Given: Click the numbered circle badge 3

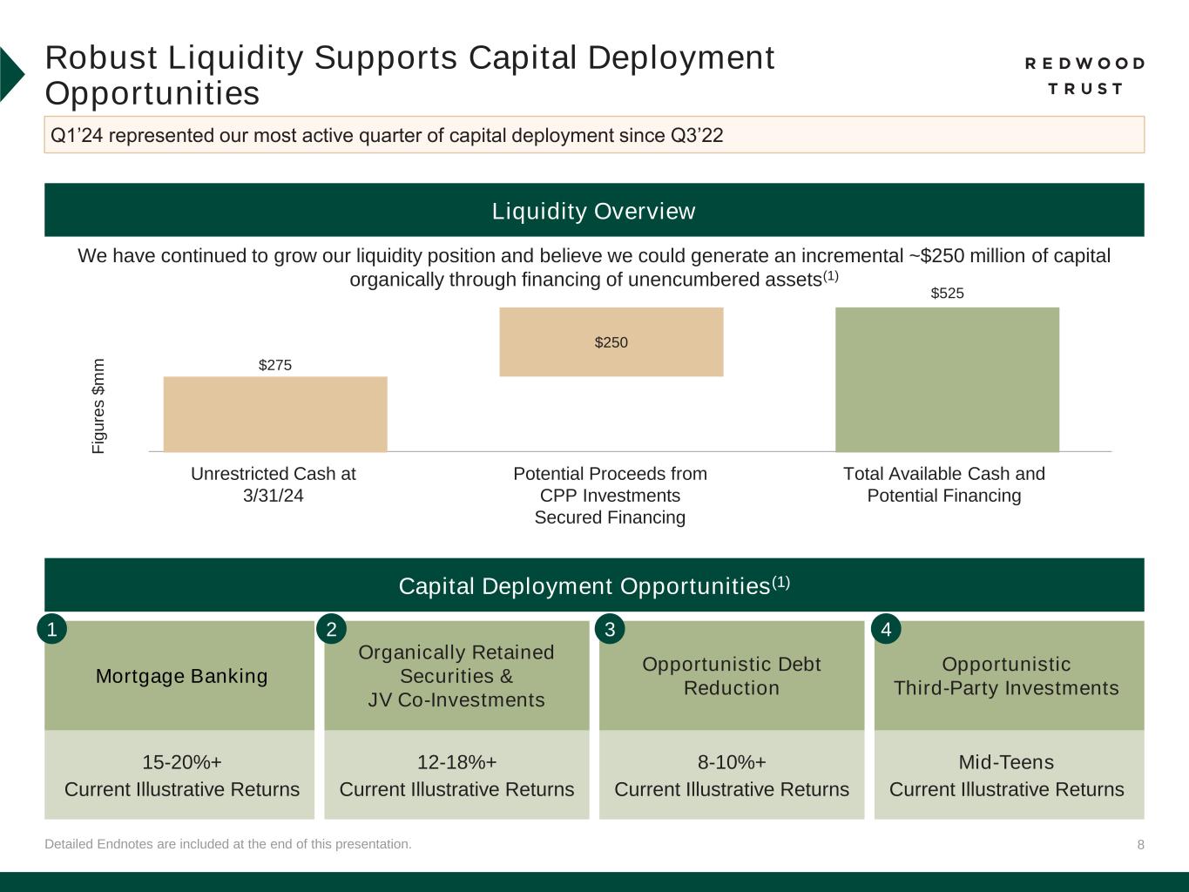Looking at the screenshot, I should click(610, 629).
